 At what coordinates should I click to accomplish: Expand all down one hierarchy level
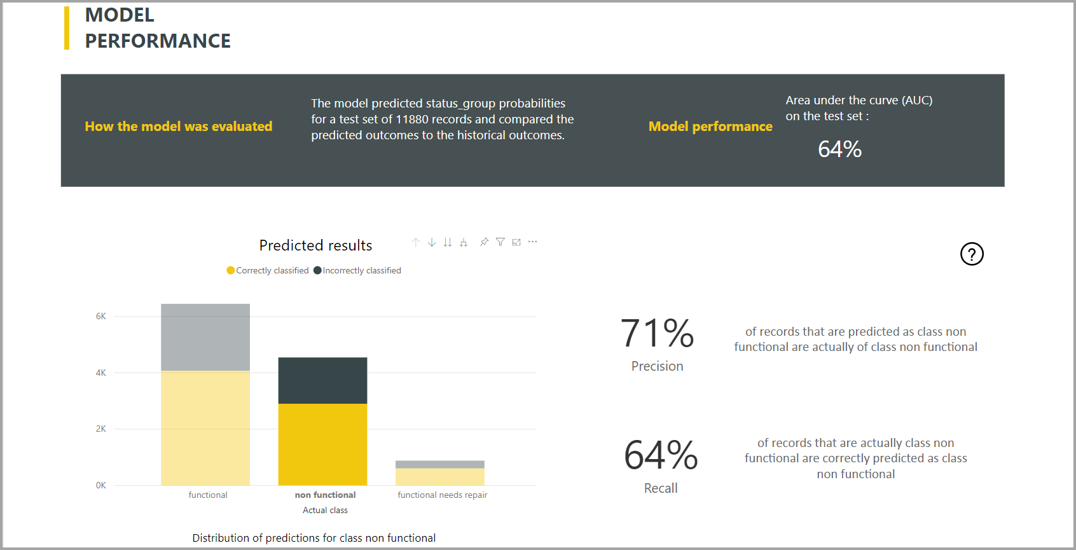[x=464, y=242]
